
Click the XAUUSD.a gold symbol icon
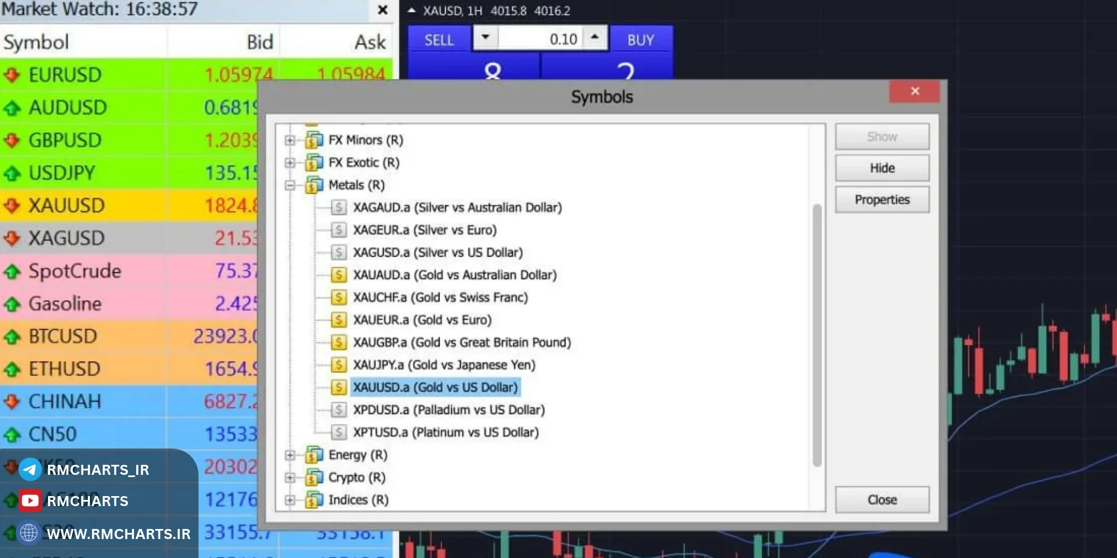tap(338, 387)
